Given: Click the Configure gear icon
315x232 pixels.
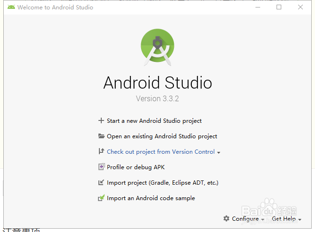Looking at the screenshot, I should click(x=226, y=218).
